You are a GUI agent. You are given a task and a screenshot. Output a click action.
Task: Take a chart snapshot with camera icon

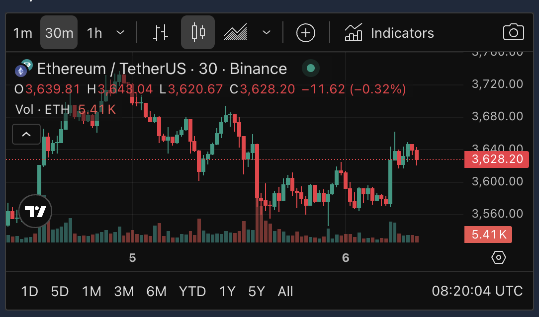pos(514,33)
